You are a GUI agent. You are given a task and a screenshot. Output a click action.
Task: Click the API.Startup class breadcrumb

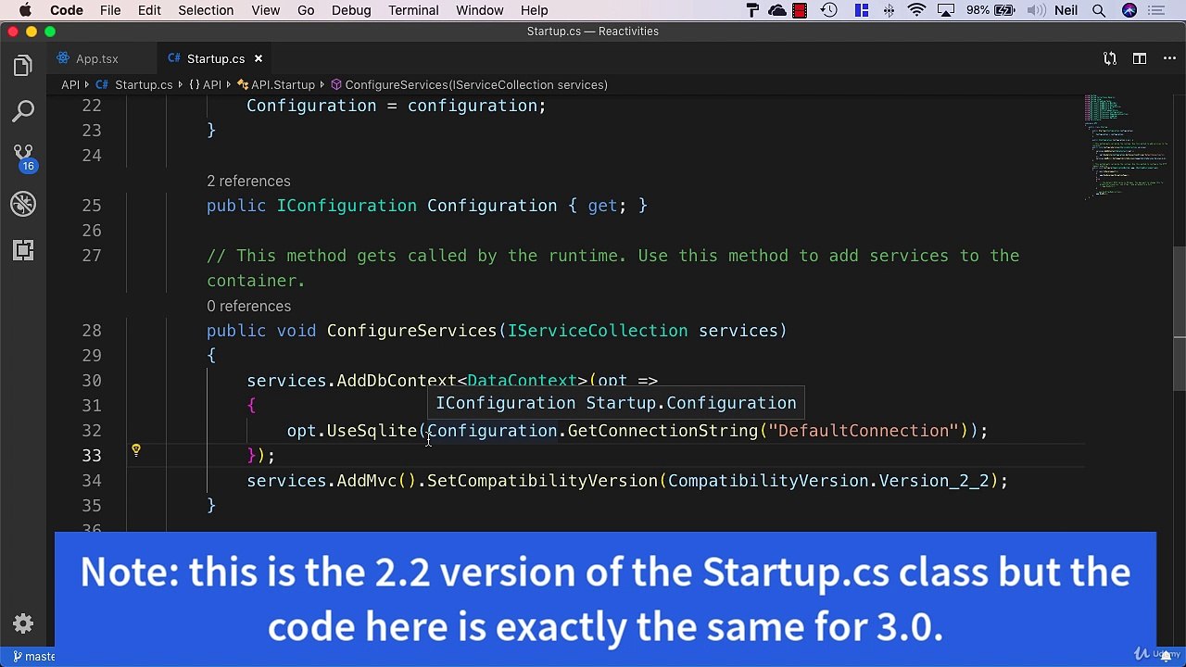coord(276,84)
